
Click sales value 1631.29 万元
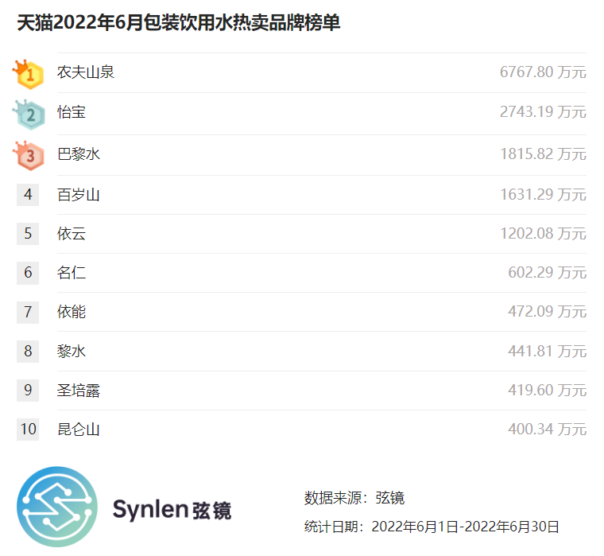(x=543, y=195)
